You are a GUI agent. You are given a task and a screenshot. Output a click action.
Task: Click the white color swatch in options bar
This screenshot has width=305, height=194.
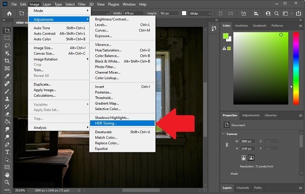tap(184, 13)
